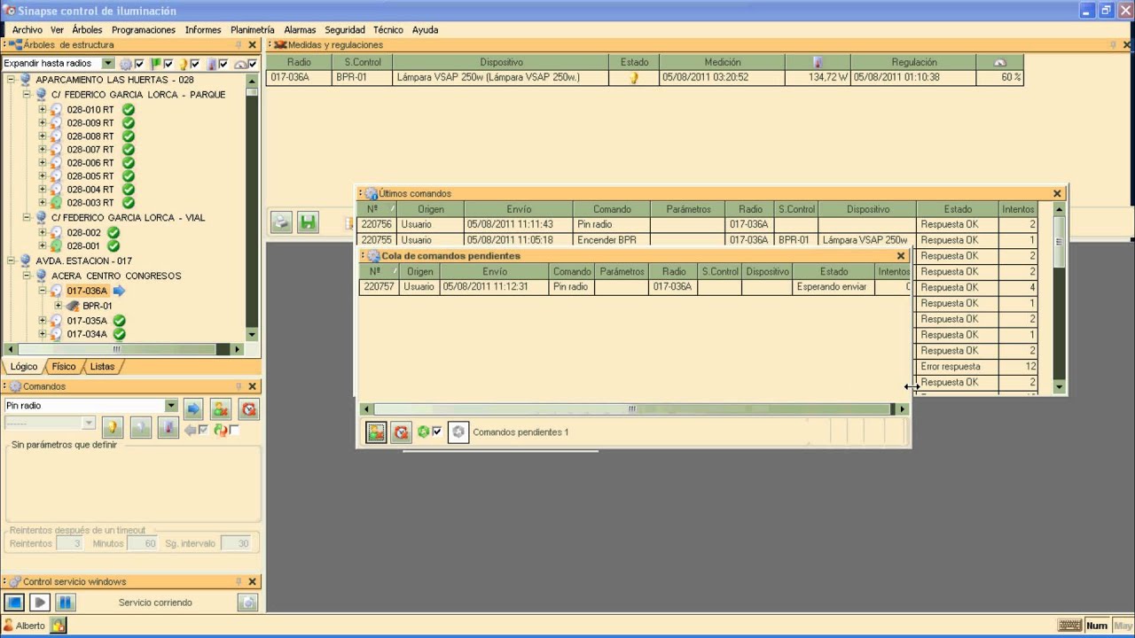This screenshot has width=1135, height=638.
Task: Switch to the Físico tab
Action: coord(64,366)
